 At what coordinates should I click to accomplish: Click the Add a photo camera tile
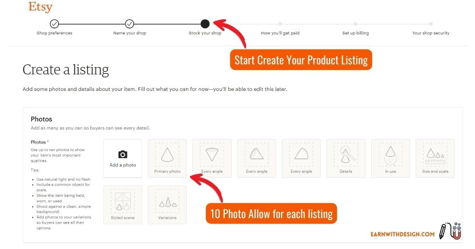click(x=123, y=158)
